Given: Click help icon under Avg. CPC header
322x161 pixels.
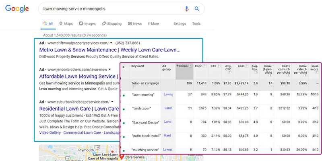Looking at the screenshot, I should click(229, 72).
